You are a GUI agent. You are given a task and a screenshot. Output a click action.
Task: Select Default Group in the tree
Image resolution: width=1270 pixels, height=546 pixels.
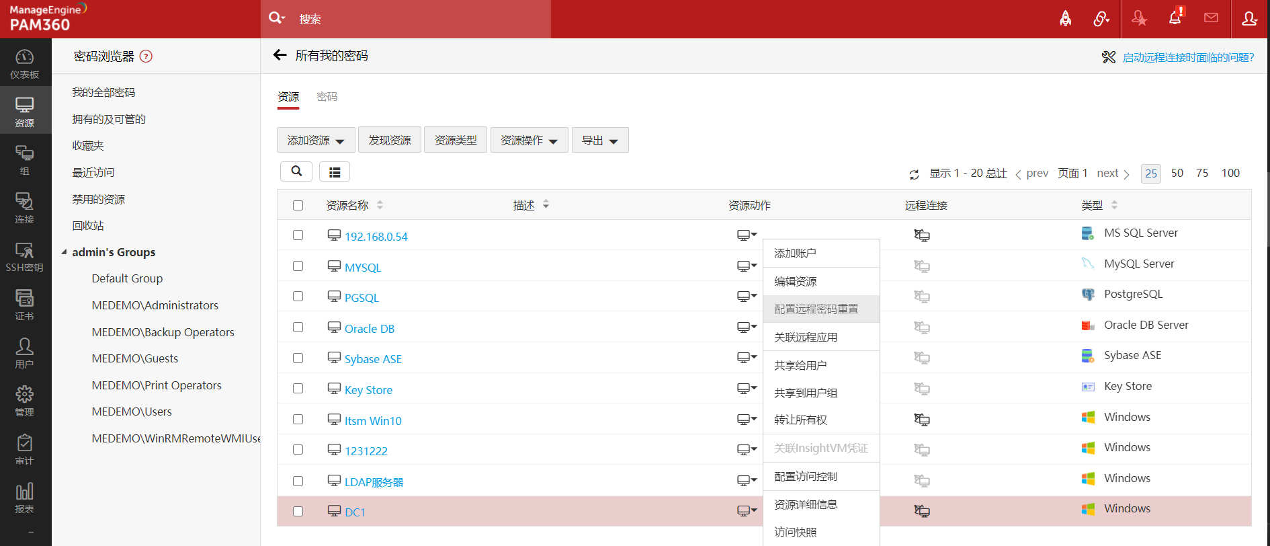pos(127,278)
